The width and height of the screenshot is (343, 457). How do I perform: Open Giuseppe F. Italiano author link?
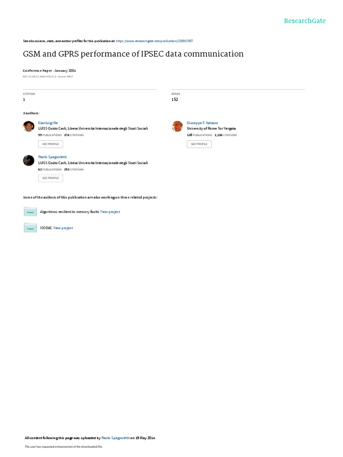(202, 123)
